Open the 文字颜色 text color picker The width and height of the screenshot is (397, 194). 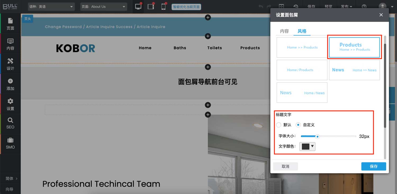click(307, 146)
